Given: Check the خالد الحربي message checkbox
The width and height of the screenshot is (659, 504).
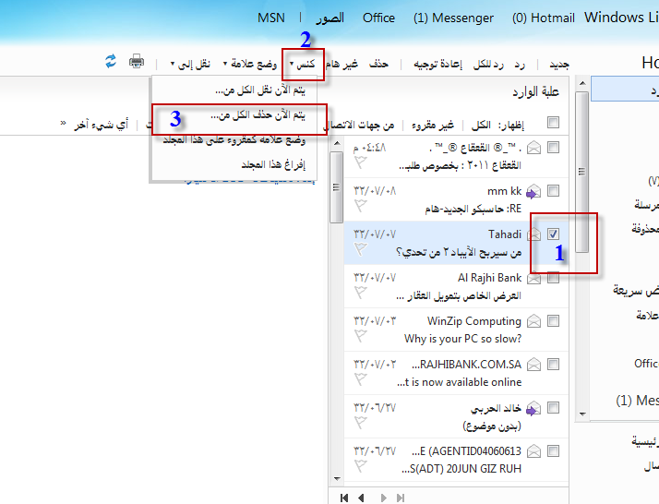Looking at the screenshot, I should pos(553,407).
